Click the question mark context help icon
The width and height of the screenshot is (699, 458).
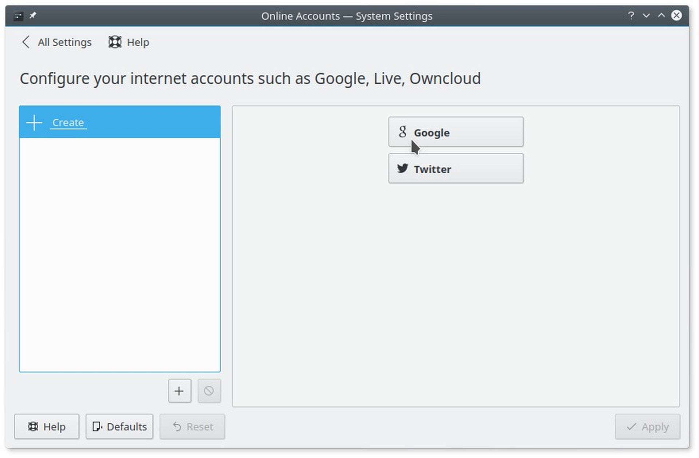631,16
